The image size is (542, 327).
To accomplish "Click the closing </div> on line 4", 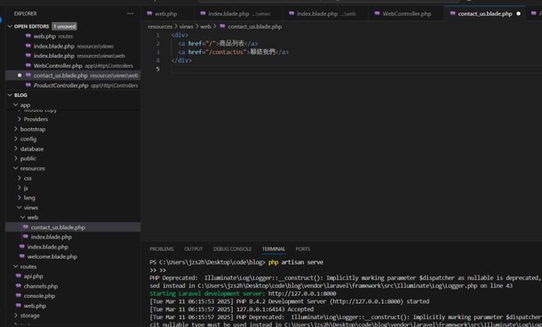I will click(x=181, y=60).
